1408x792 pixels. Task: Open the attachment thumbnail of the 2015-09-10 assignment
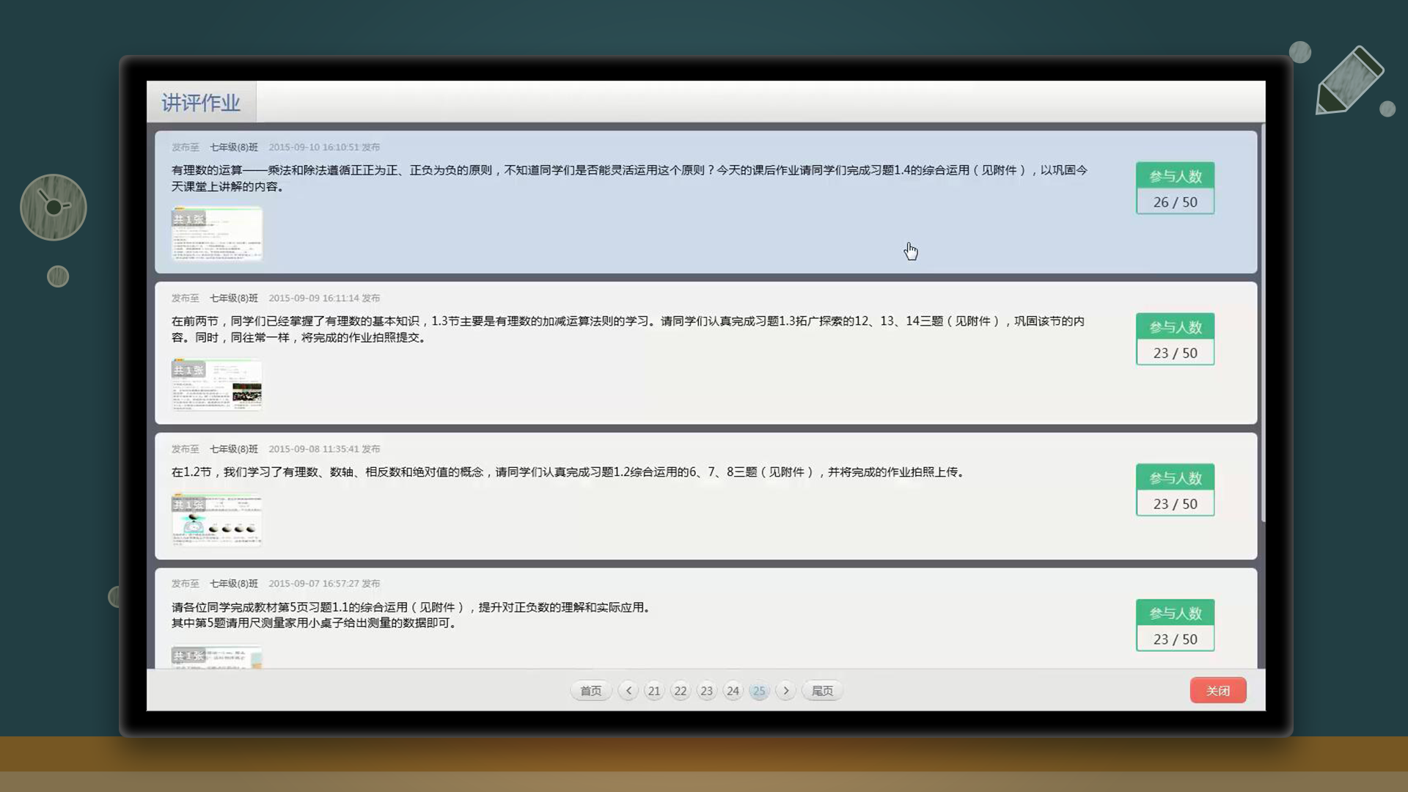217,234
